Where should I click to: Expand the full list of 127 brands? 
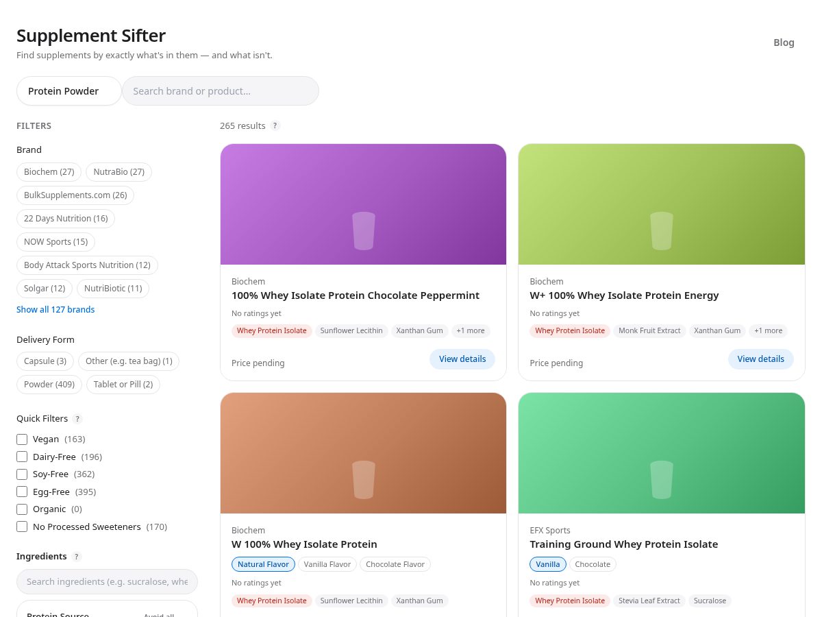coord(55,309)
